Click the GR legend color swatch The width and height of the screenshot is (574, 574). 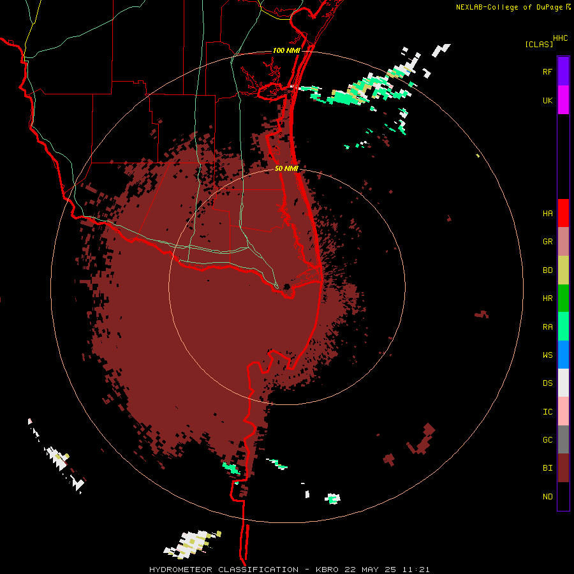(x=563, y=242)
